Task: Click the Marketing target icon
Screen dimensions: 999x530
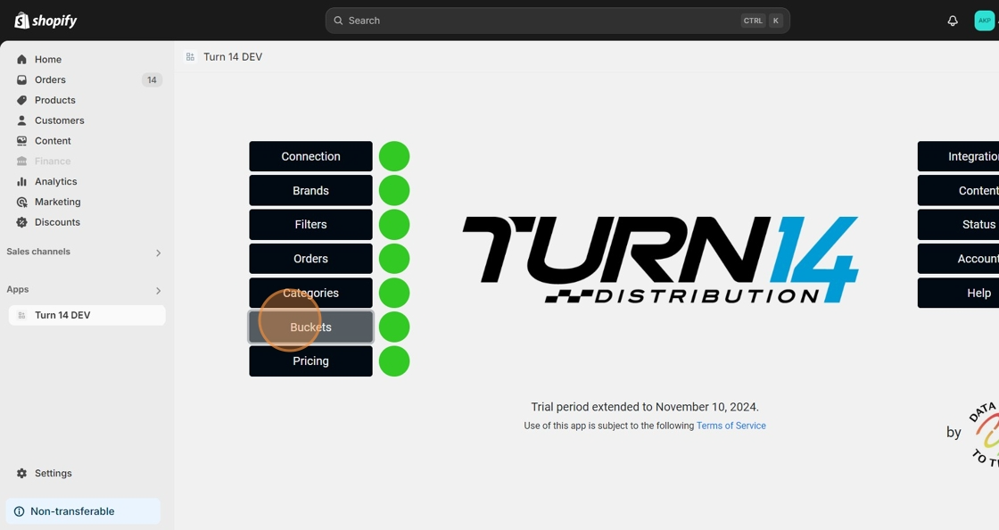Action: [21, 202]
